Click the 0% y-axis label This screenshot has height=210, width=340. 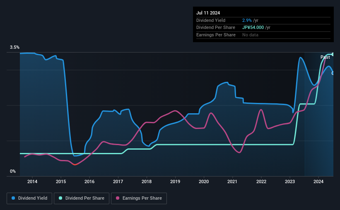[13, 171]
